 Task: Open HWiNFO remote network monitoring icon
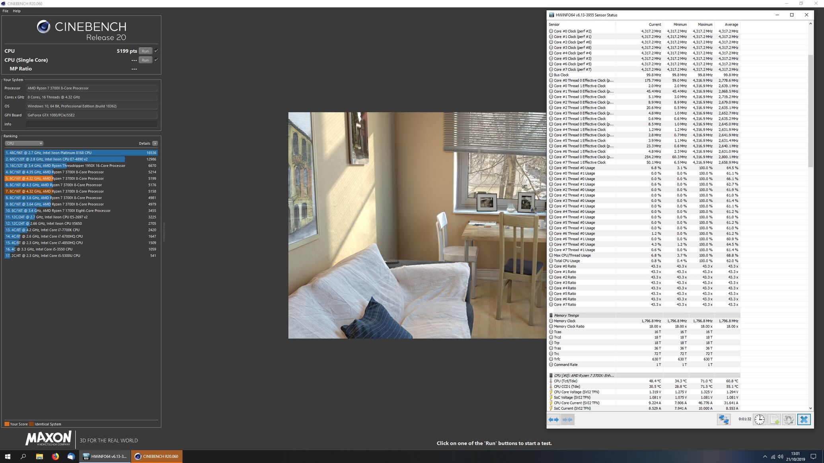point(724,419)
